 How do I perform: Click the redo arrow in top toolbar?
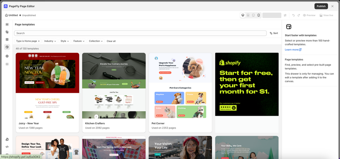click(298, 15)
